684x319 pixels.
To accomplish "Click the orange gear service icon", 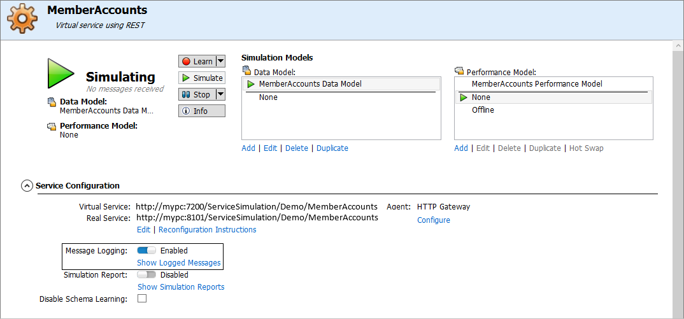I will tap(22, 18).
